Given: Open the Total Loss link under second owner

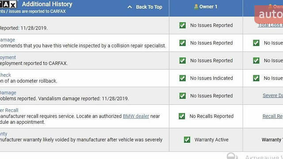Looking at the screenshot, I should pos(270,26).
